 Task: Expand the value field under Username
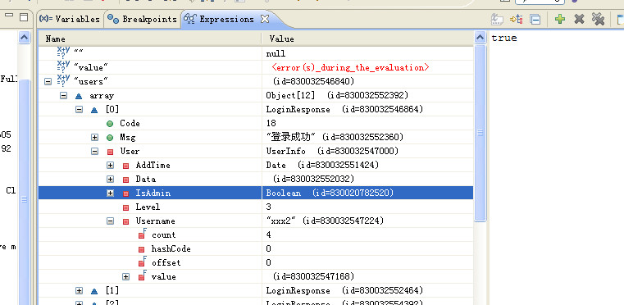125,277
